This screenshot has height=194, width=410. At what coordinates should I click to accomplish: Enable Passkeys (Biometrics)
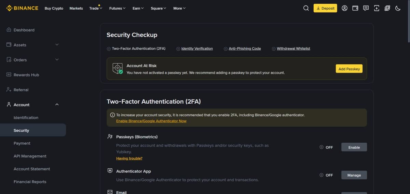354,147
